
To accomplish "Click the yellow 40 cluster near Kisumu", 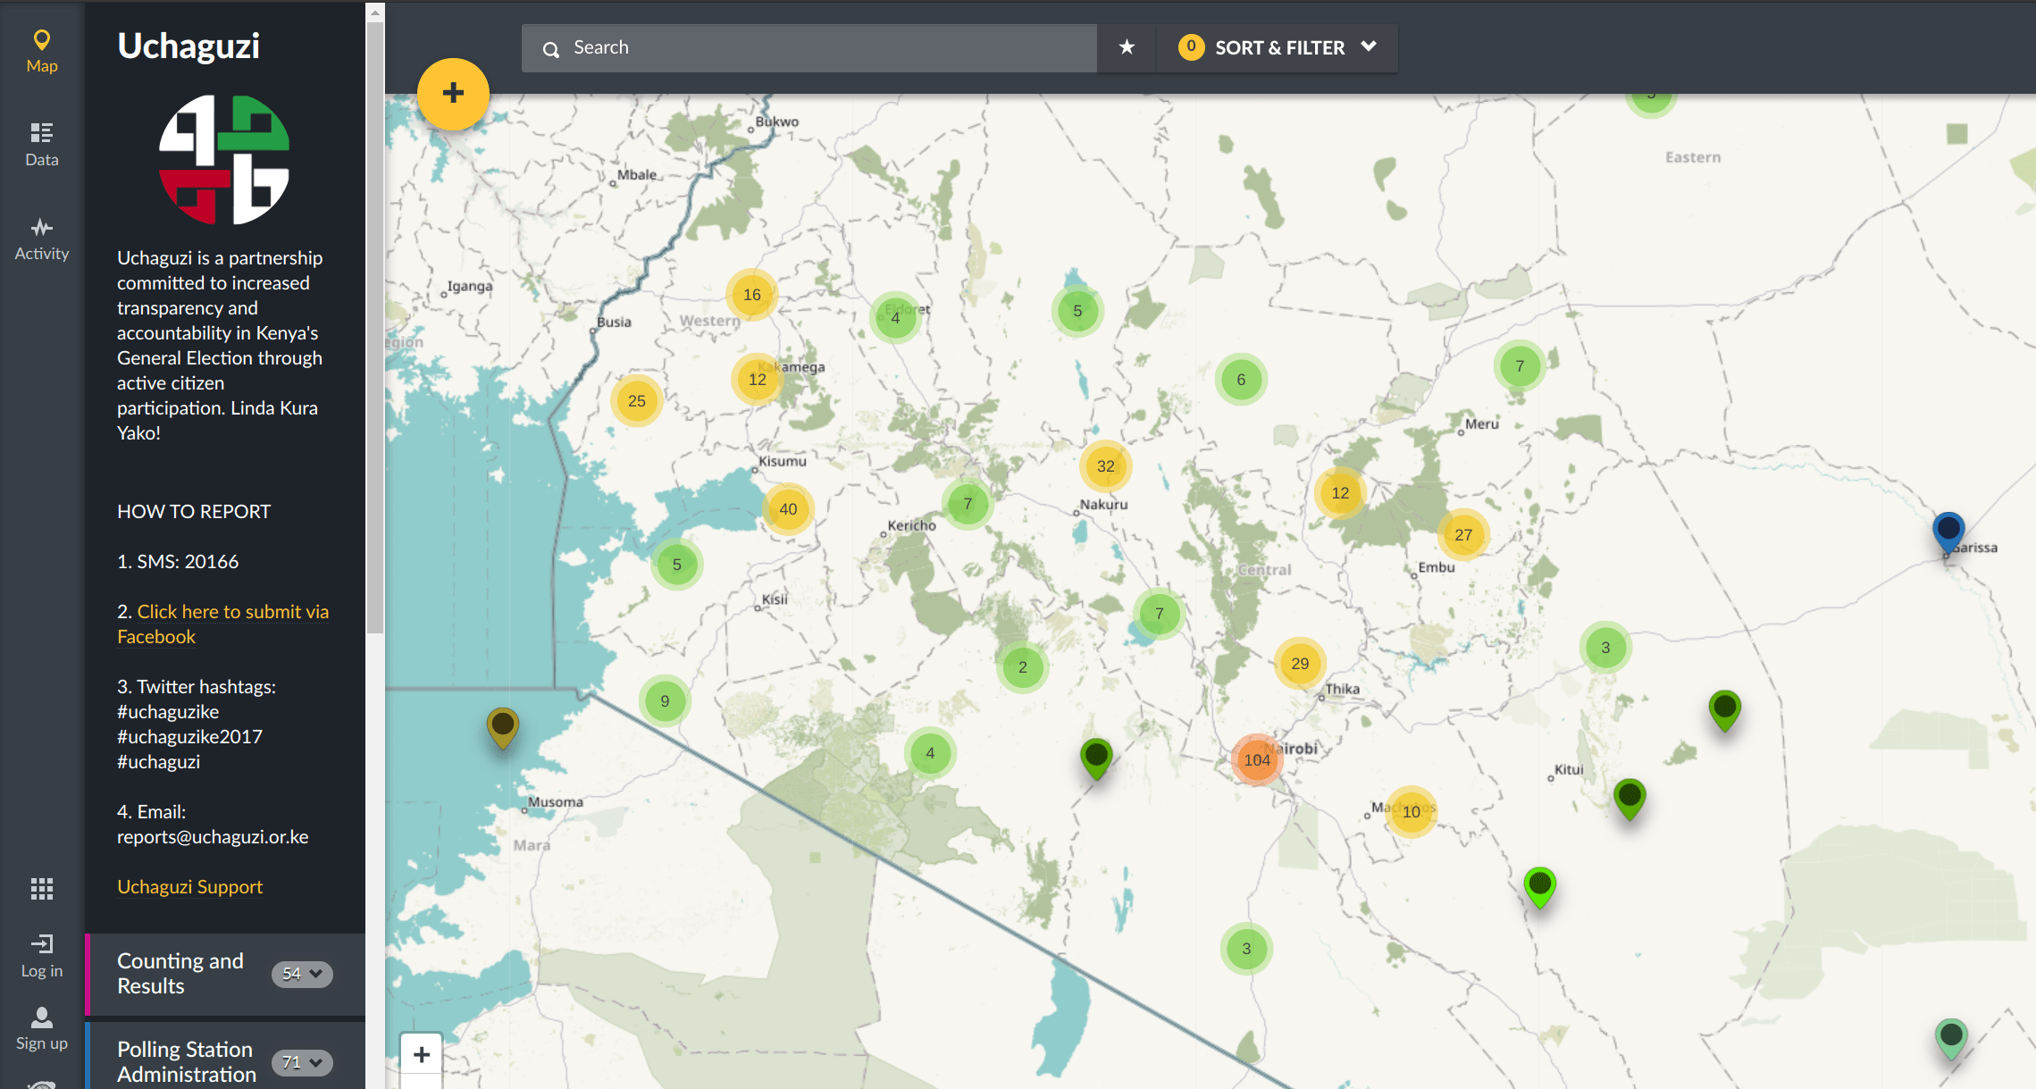I will click(x=788, y=509).
